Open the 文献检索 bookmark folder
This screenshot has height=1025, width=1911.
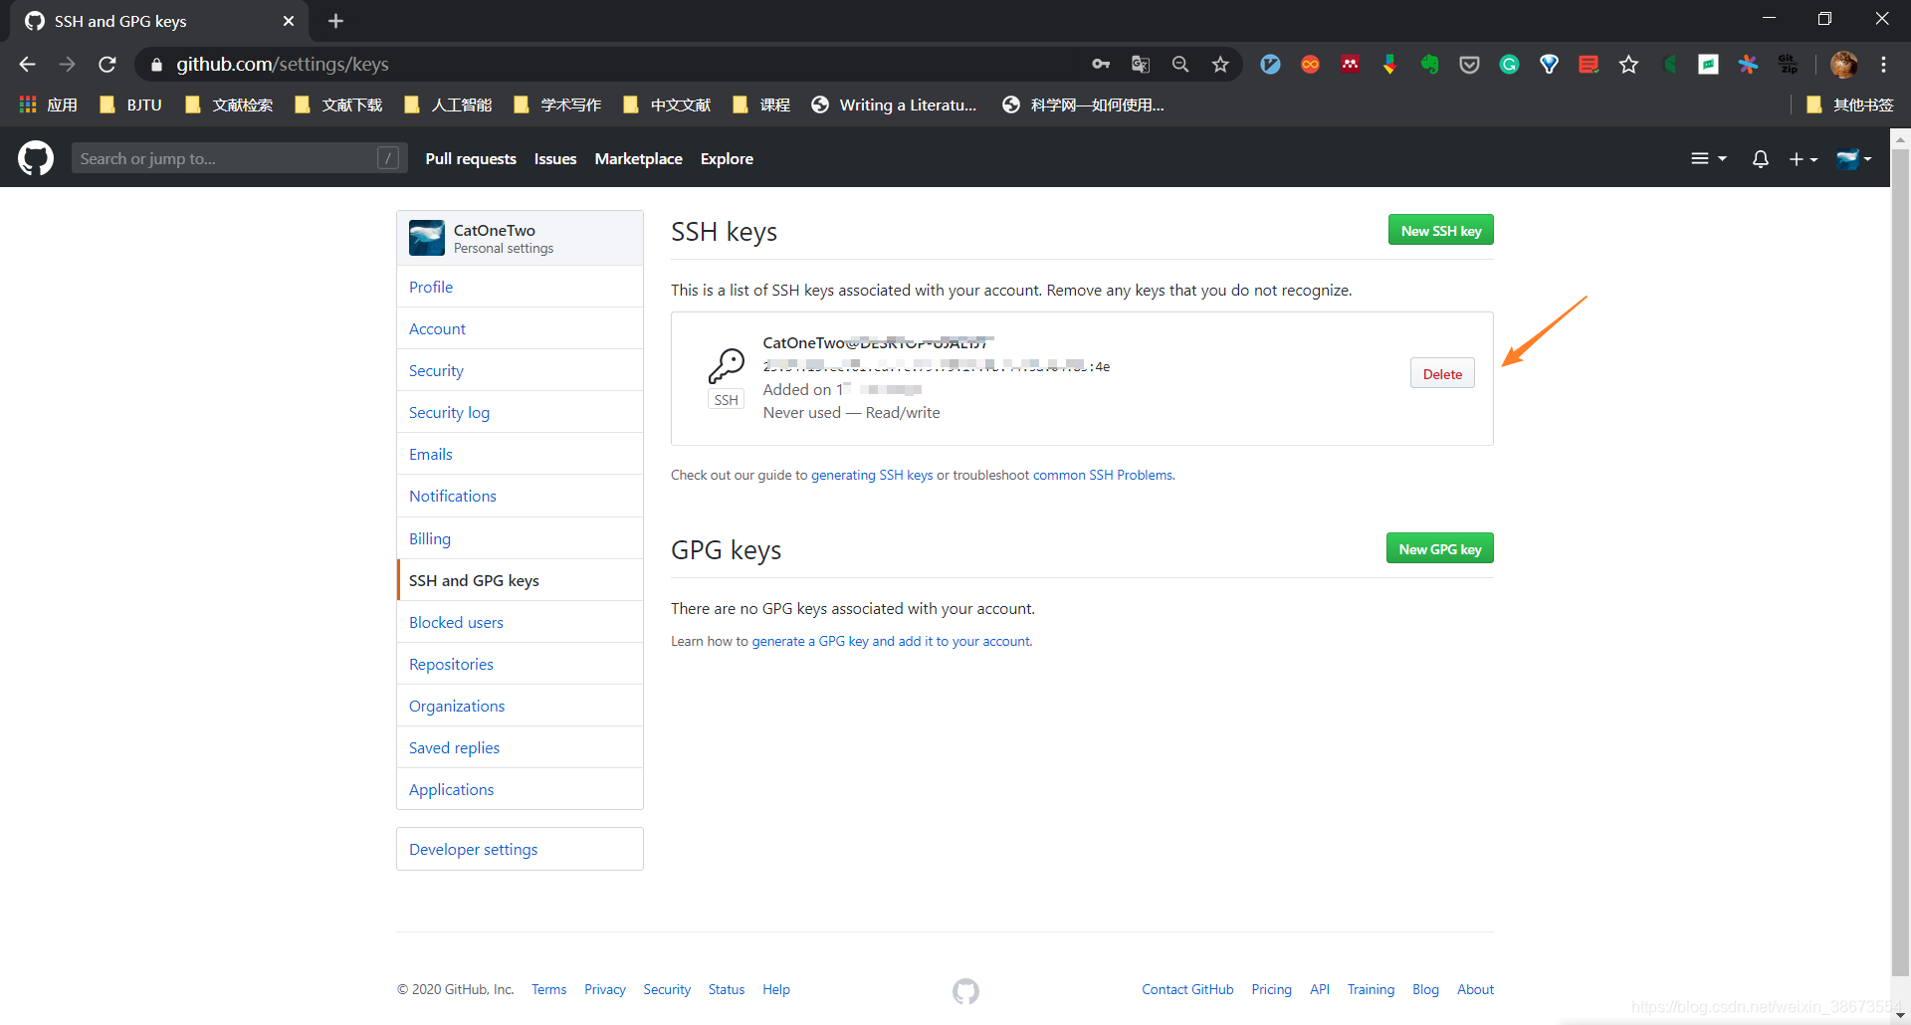[x=229, y=104]
